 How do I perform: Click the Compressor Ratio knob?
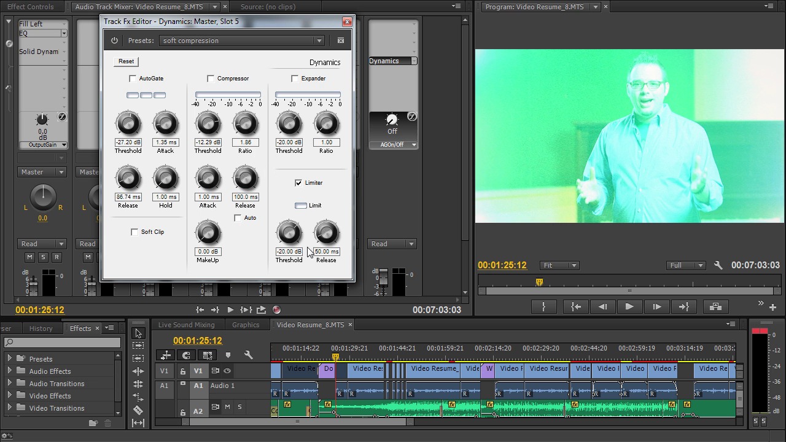coord(245,124)
